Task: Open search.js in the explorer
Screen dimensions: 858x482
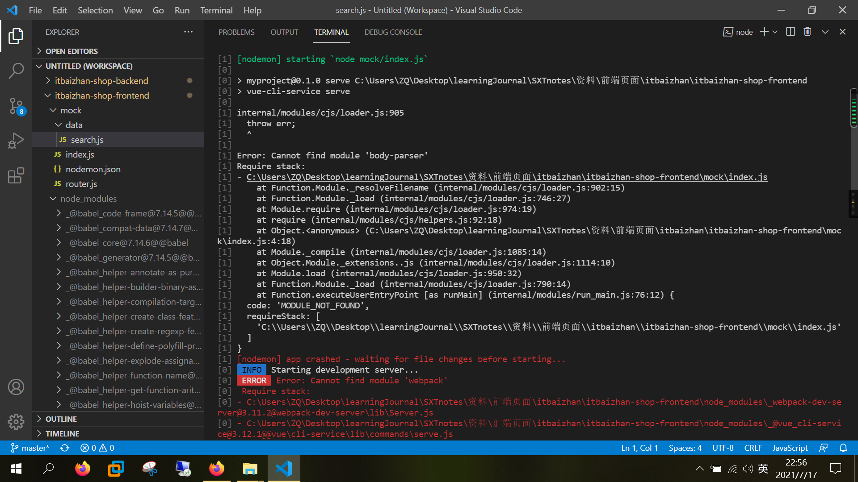Action: (x=118, y=140)
